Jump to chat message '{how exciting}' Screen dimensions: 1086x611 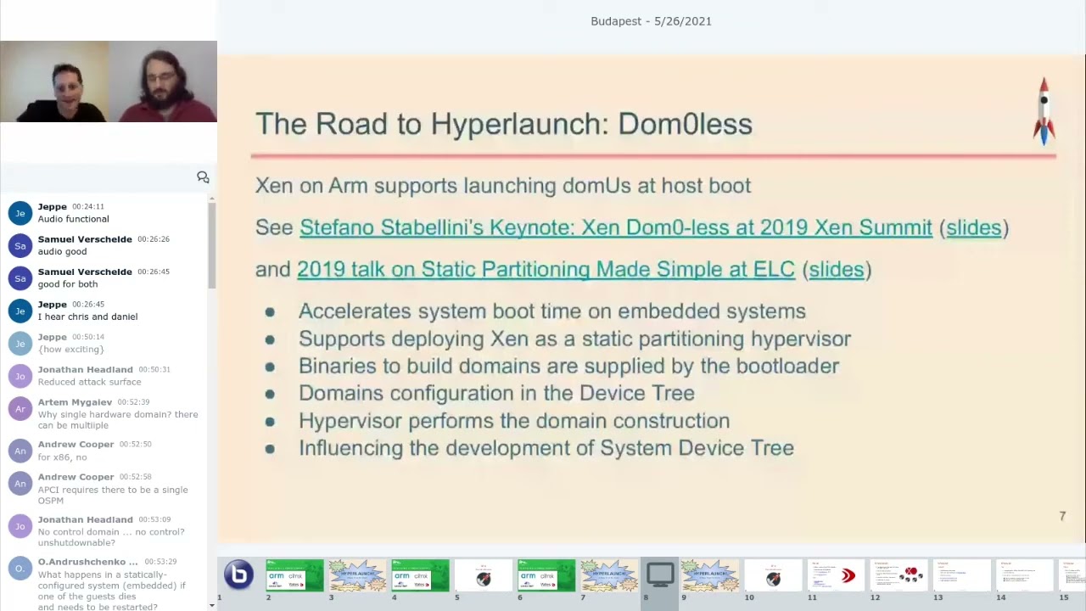[71, 349]
